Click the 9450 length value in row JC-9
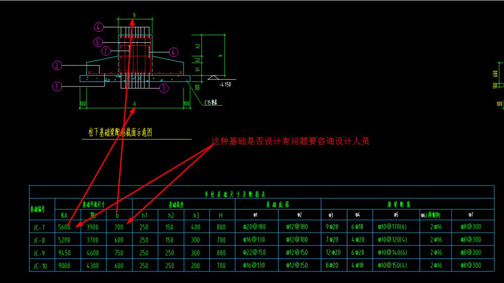 coord(64,253)
